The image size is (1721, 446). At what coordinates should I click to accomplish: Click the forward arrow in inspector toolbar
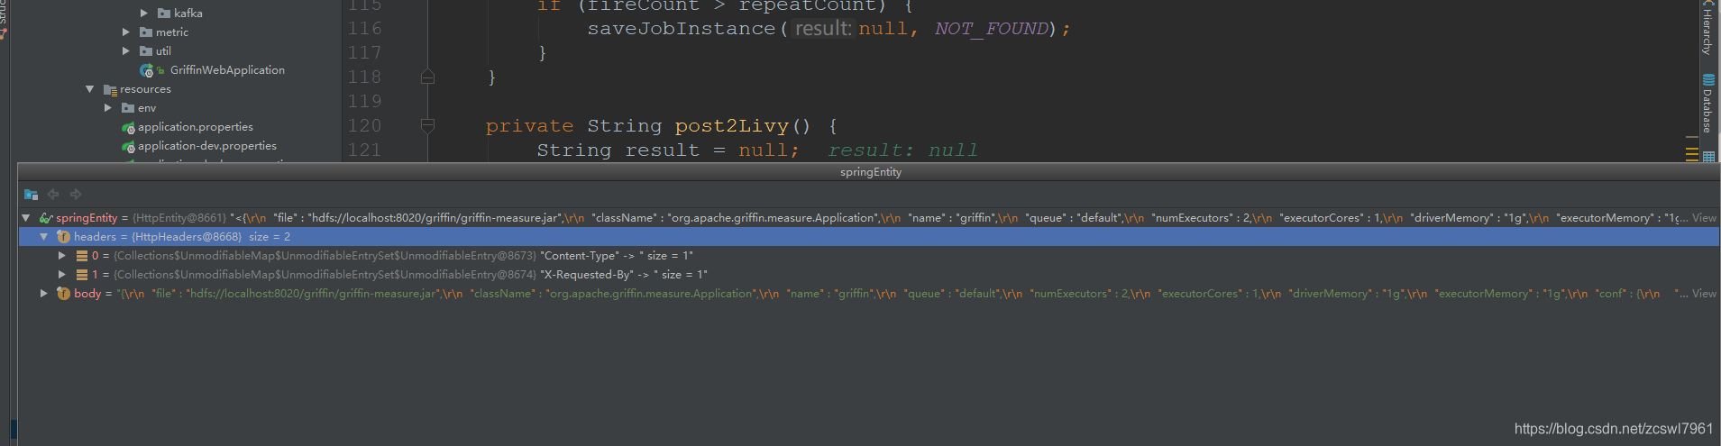click(x=76, y=194)
